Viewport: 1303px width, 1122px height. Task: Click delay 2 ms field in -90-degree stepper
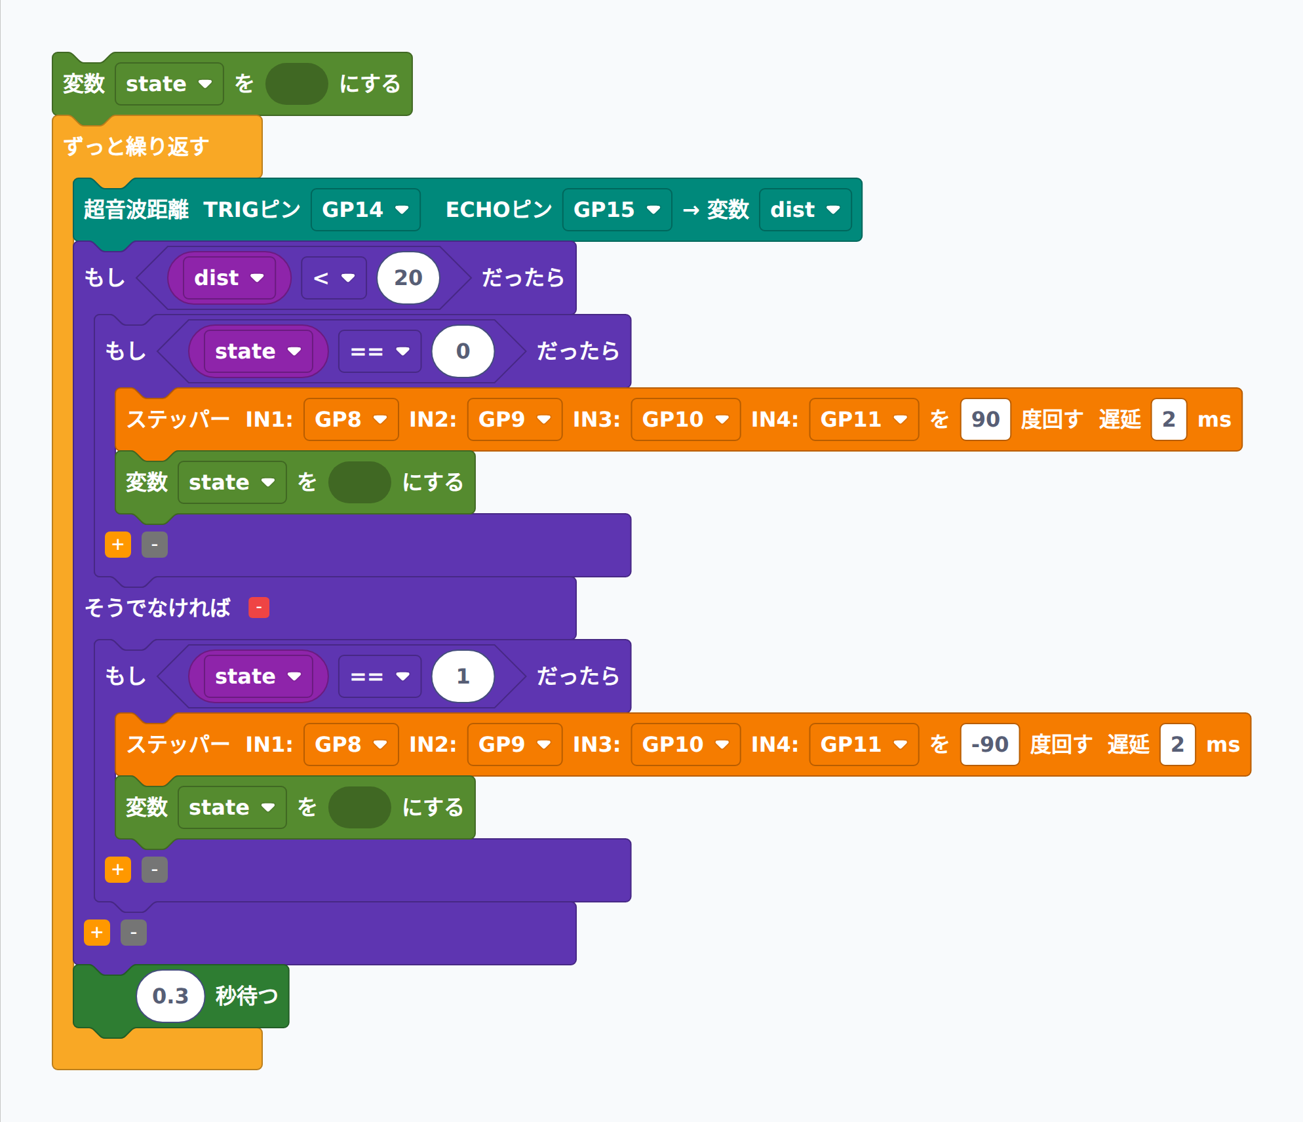pos(1178,745)
